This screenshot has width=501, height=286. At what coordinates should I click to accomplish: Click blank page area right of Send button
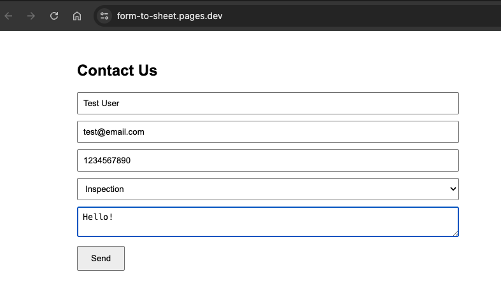click(286, 258)
